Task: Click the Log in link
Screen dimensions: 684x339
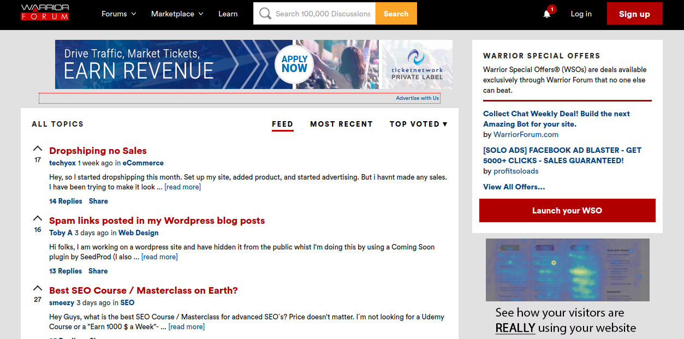Action: (x=581, y=14)
